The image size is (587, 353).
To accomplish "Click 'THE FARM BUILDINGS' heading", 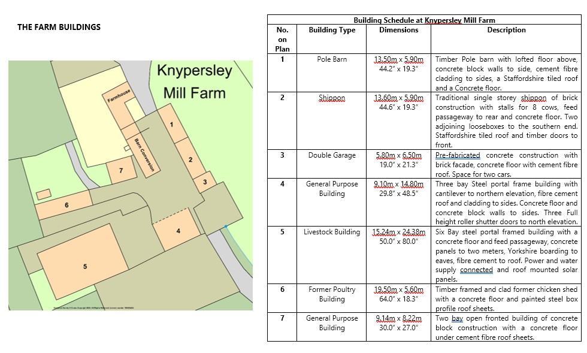I will coord(59,27).
